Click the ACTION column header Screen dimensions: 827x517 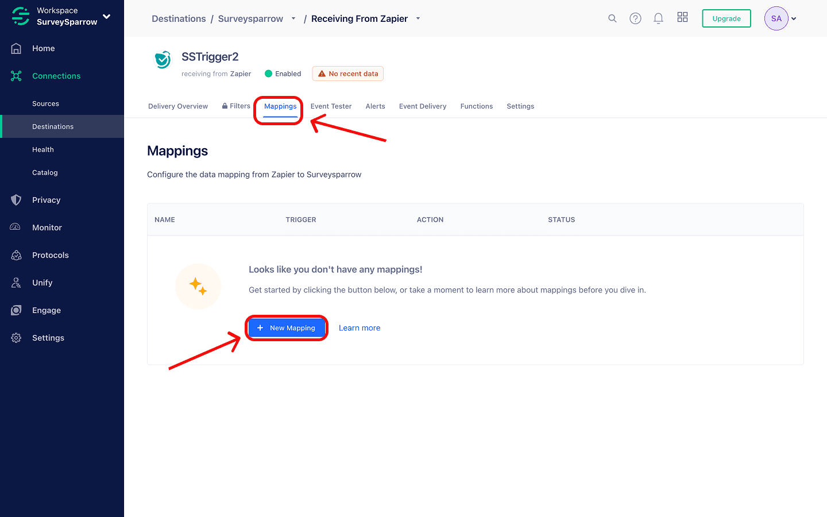point(430,219)
